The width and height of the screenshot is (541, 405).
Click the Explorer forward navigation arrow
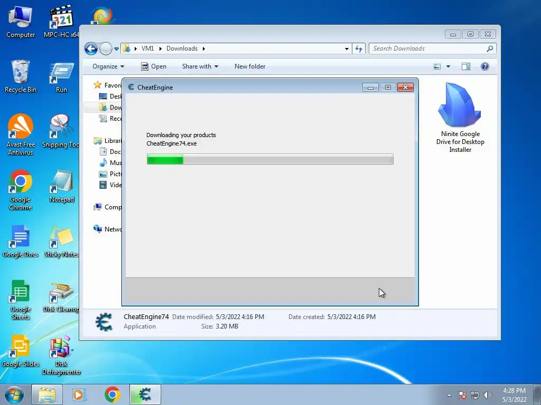(x=106, y=49)
